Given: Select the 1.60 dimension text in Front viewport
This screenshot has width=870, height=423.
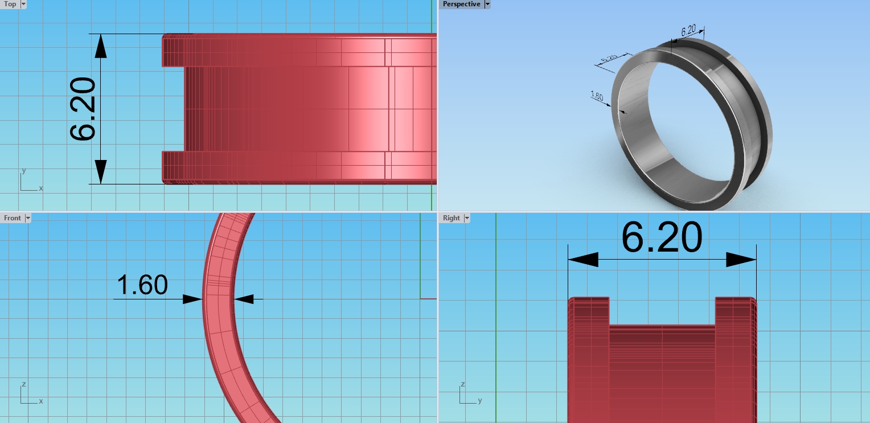Looking at the screenshot, I should [142, 285].
